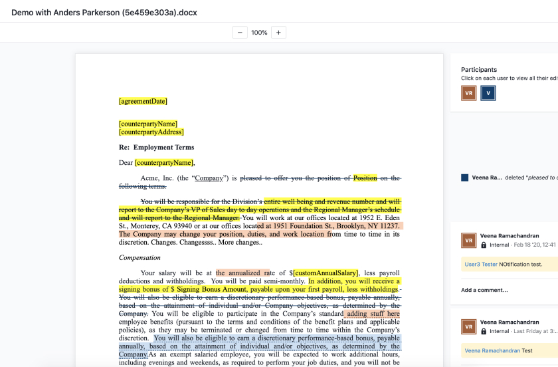Click the inserted "adding stuff here" text

pyautogui.click(x=373, y=314)
